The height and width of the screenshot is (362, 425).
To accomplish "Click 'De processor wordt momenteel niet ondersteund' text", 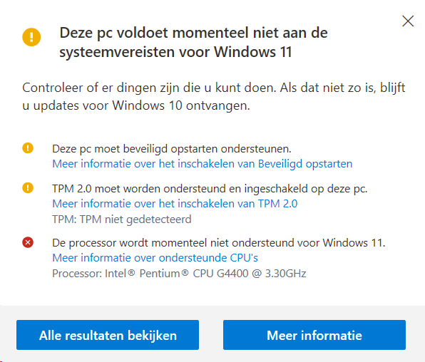I will pos(219,243).
